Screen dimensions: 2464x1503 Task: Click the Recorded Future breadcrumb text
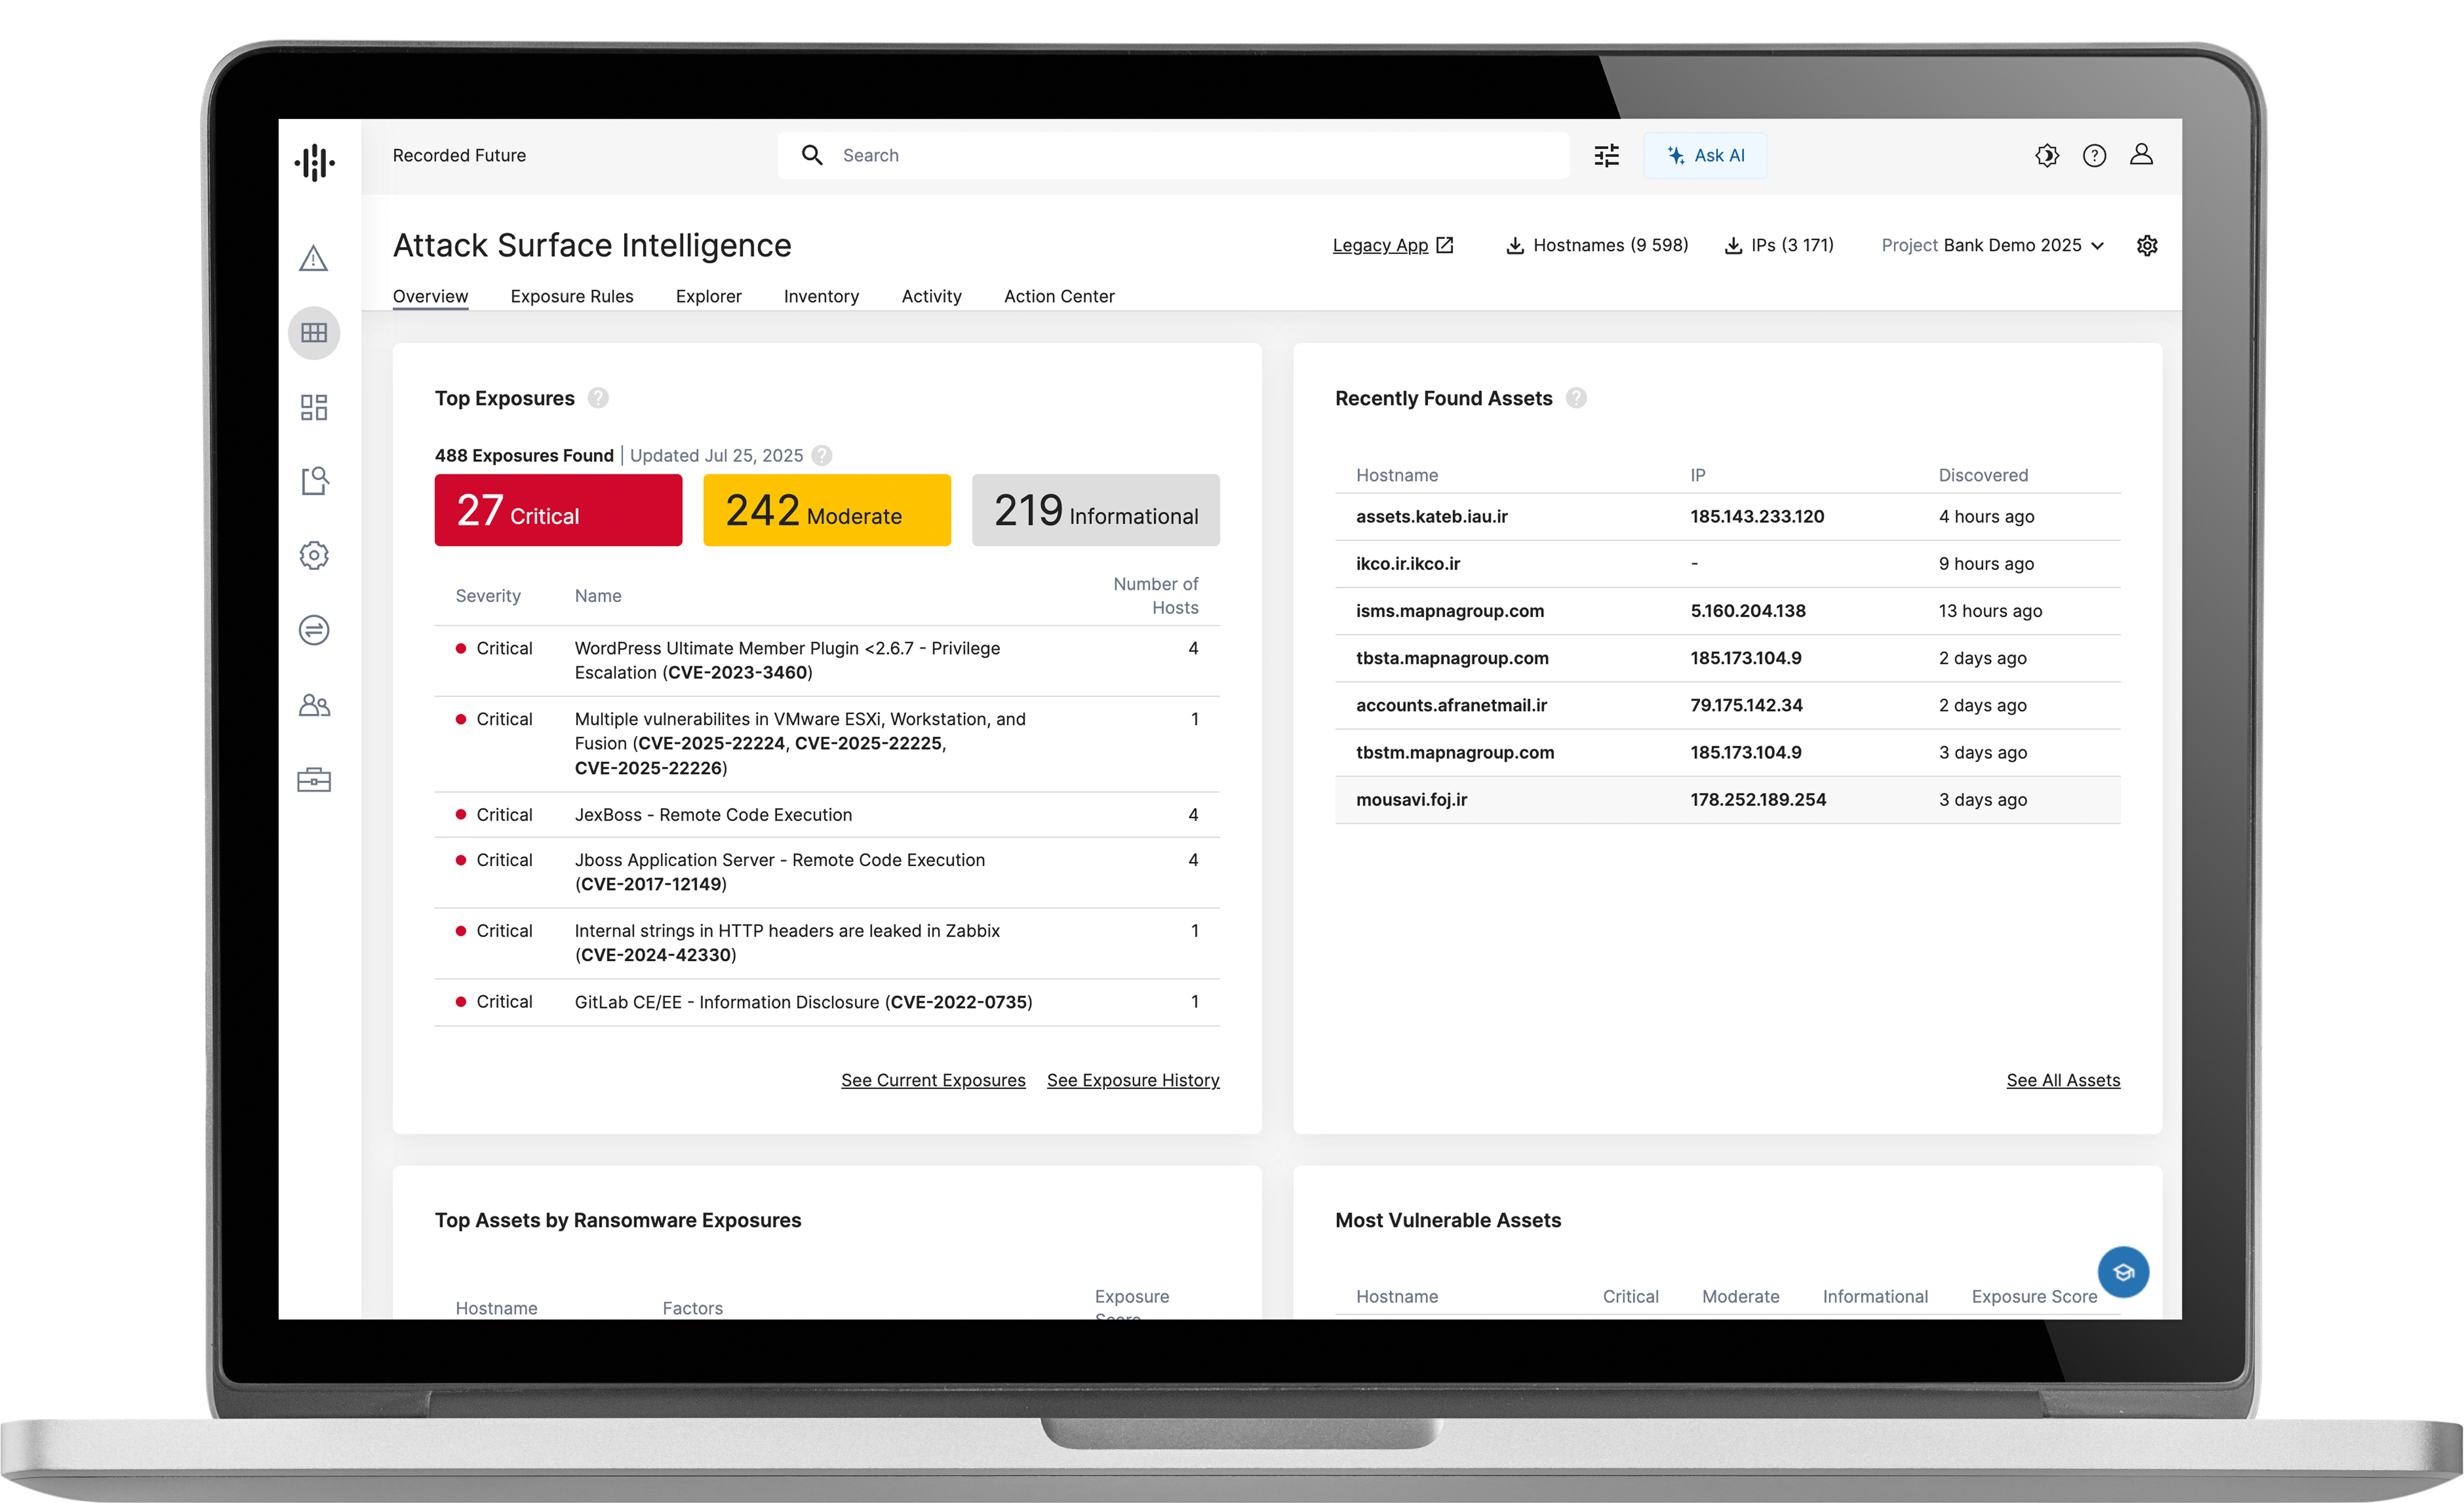[x=459, y=155]
